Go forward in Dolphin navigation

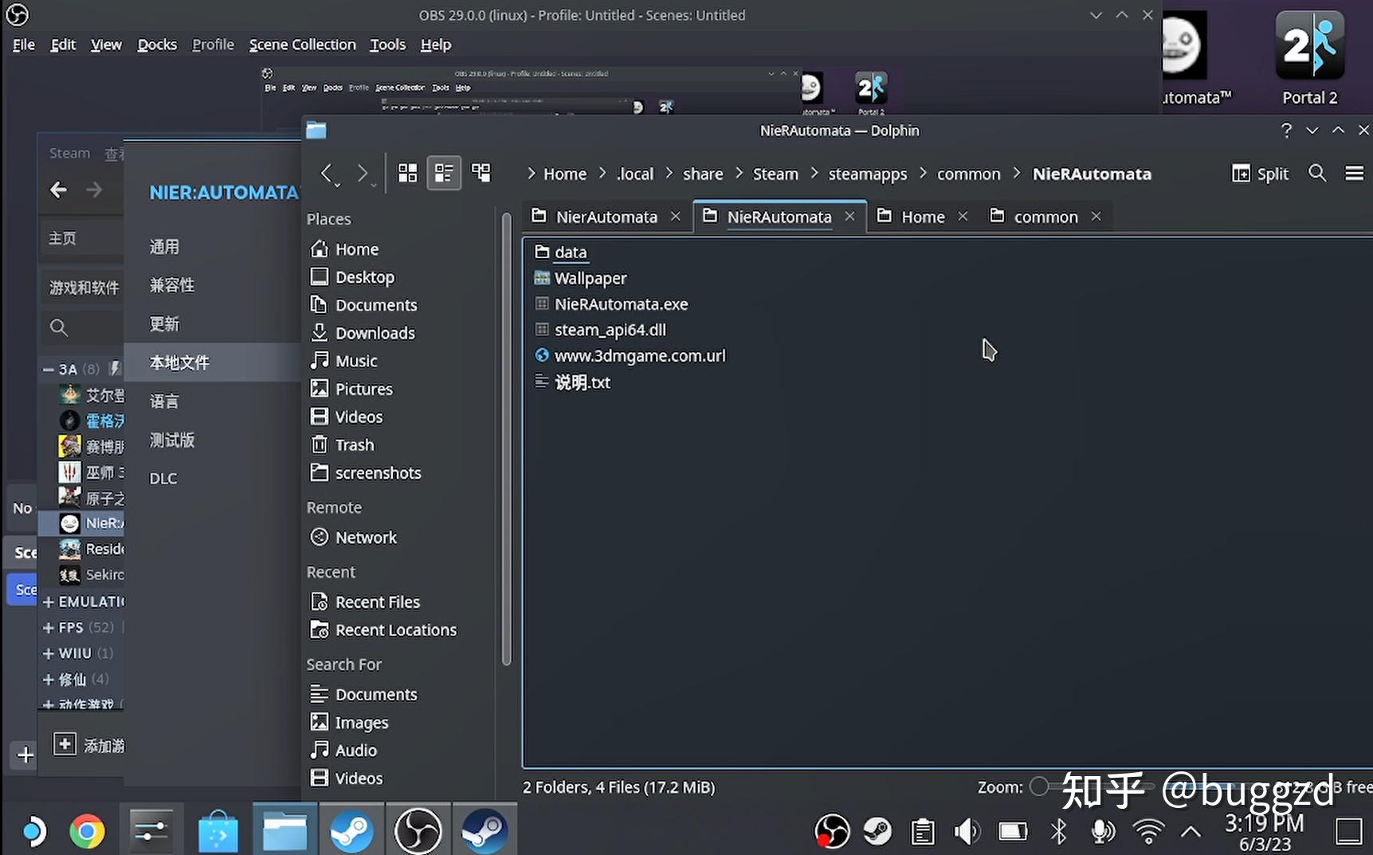[x=363, y=173]
